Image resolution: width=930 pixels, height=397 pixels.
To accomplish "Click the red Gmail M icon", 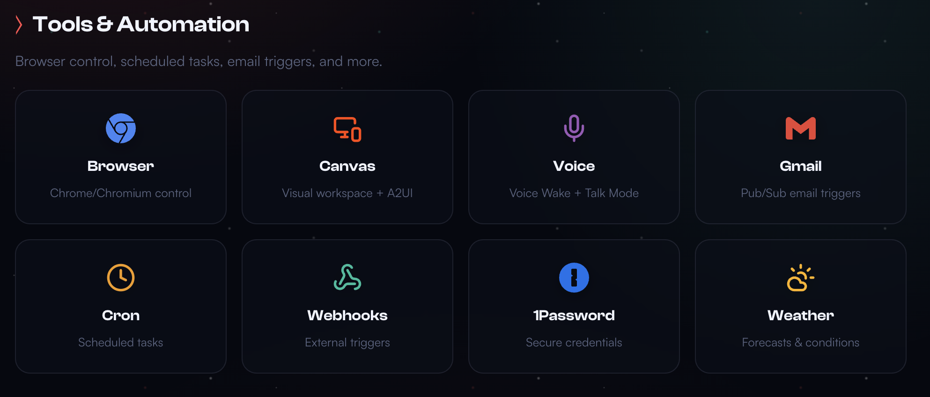I will tap(801, 128).
